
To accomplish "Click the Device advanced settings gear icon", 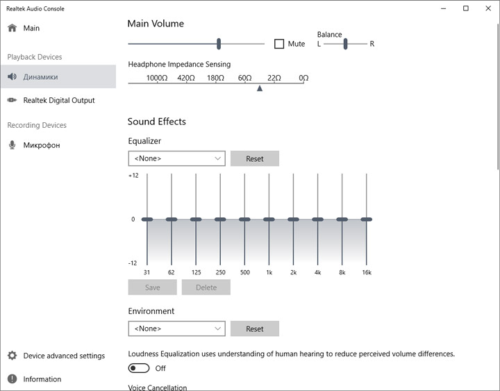I will tap(12, 356).
